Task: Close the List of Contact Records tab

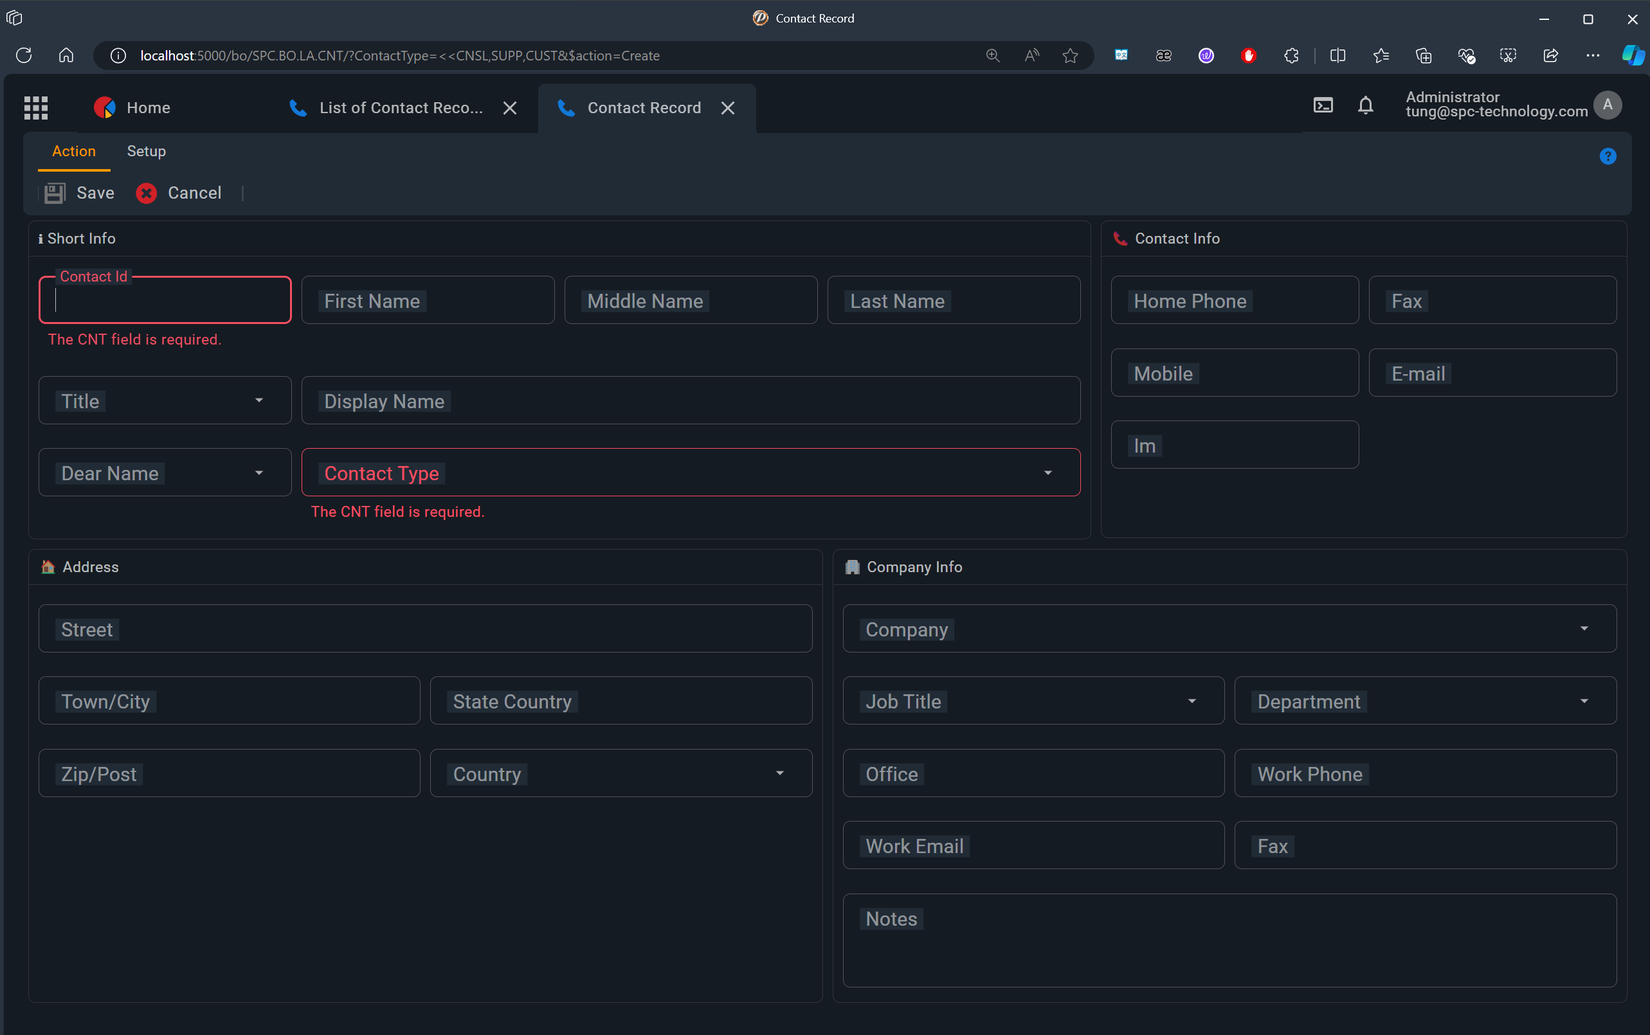Action: 509,108
